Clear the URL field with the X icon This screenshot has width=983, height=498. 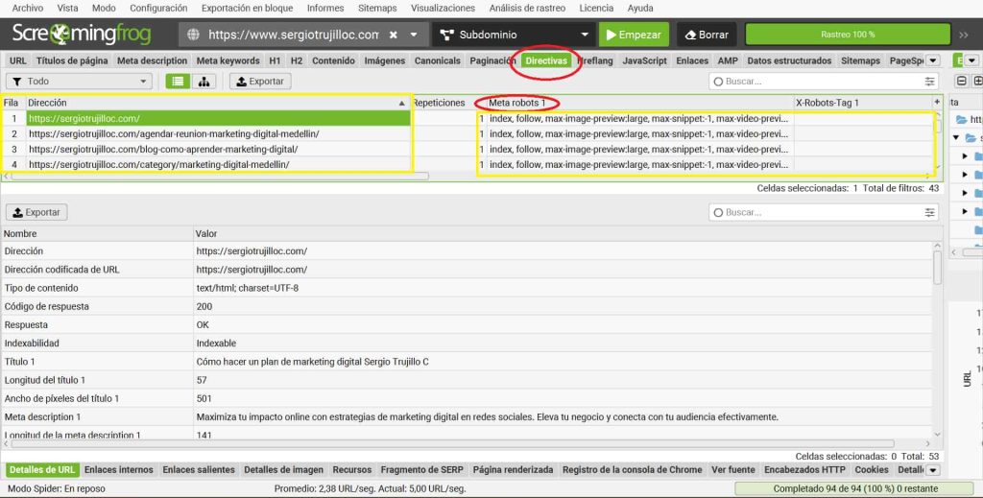(393, 35)
